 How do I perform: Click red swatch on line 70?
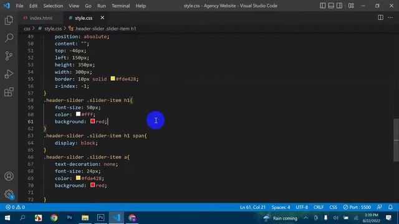click(x=93, y=185)
